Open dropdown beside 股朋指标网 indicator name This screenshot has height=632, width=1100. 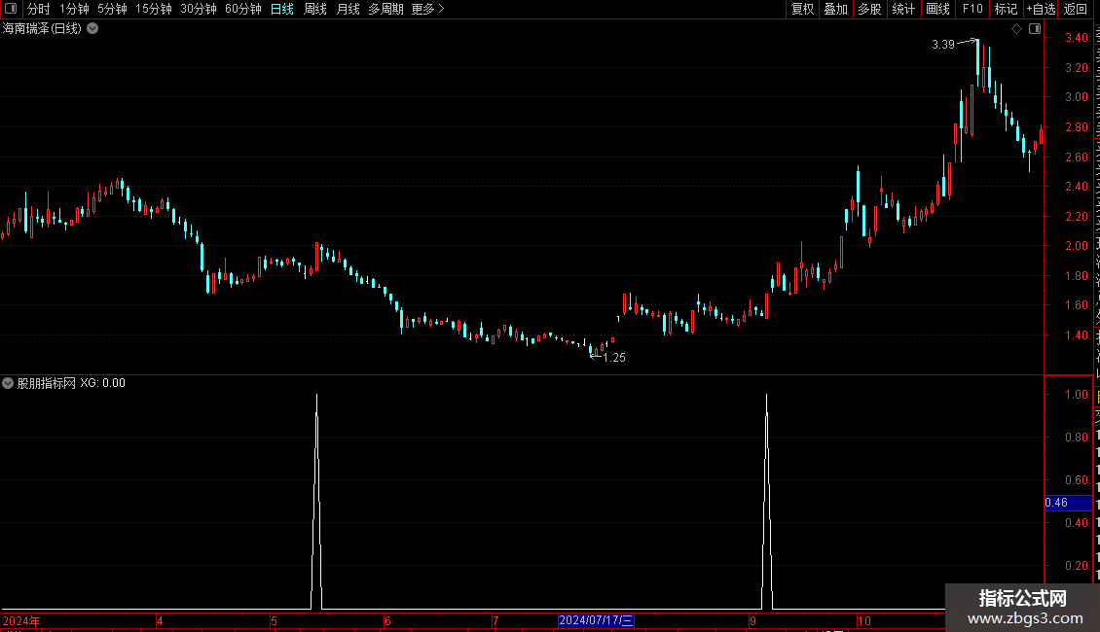coord(8,383)
